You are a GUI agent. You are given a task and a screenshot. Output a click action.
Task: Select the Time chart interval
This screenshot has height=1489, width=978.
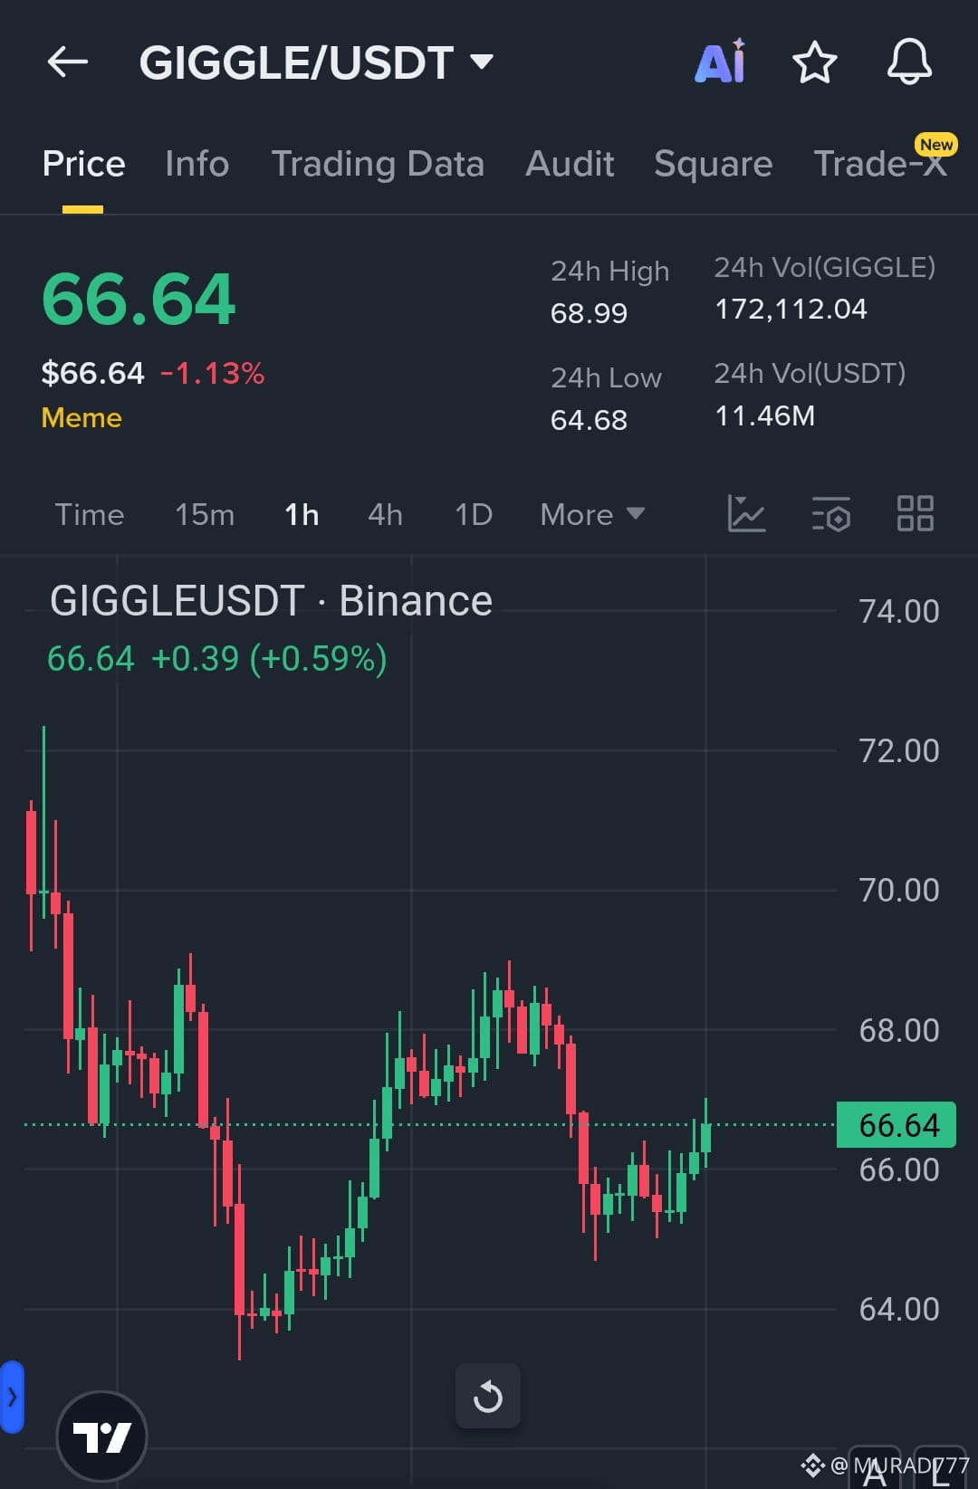point(89,514)
